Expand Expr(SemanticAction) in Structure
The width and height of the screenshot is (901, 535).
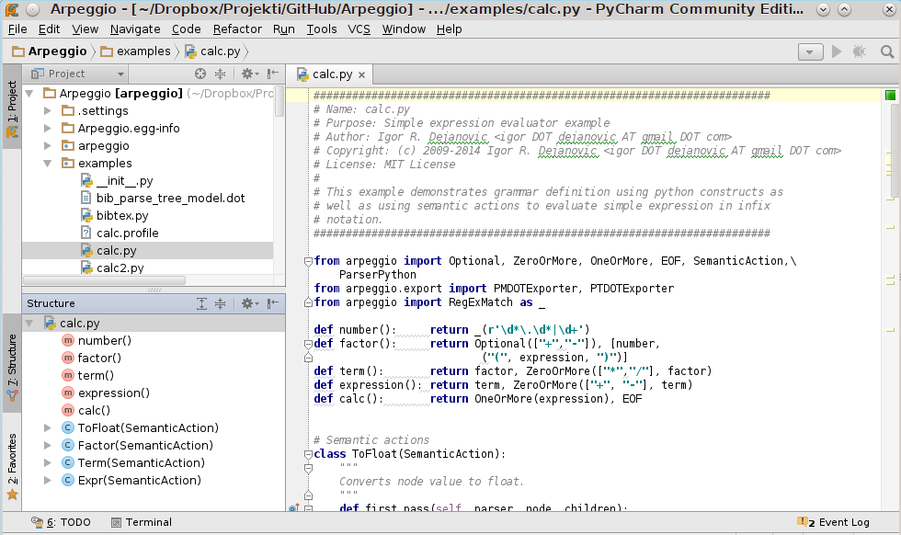pos(48,480)
